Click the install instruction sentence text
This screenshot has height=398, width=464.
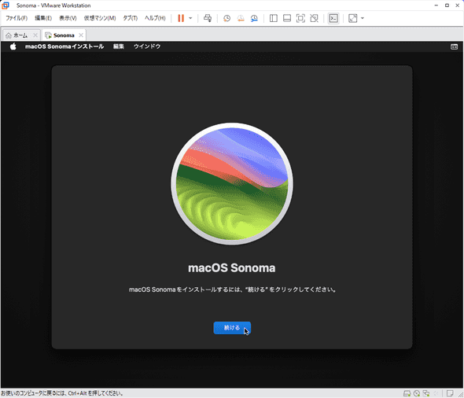click(x=233, y=289)
